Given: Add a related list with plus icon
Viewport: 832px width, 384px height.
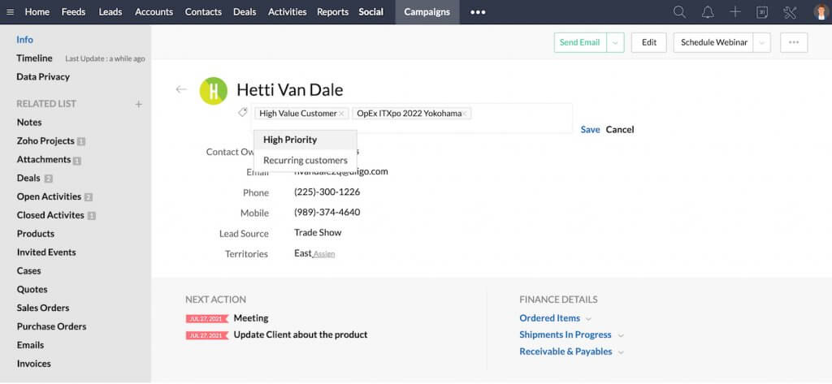Looking at the screenshot, I should (138, 104).
